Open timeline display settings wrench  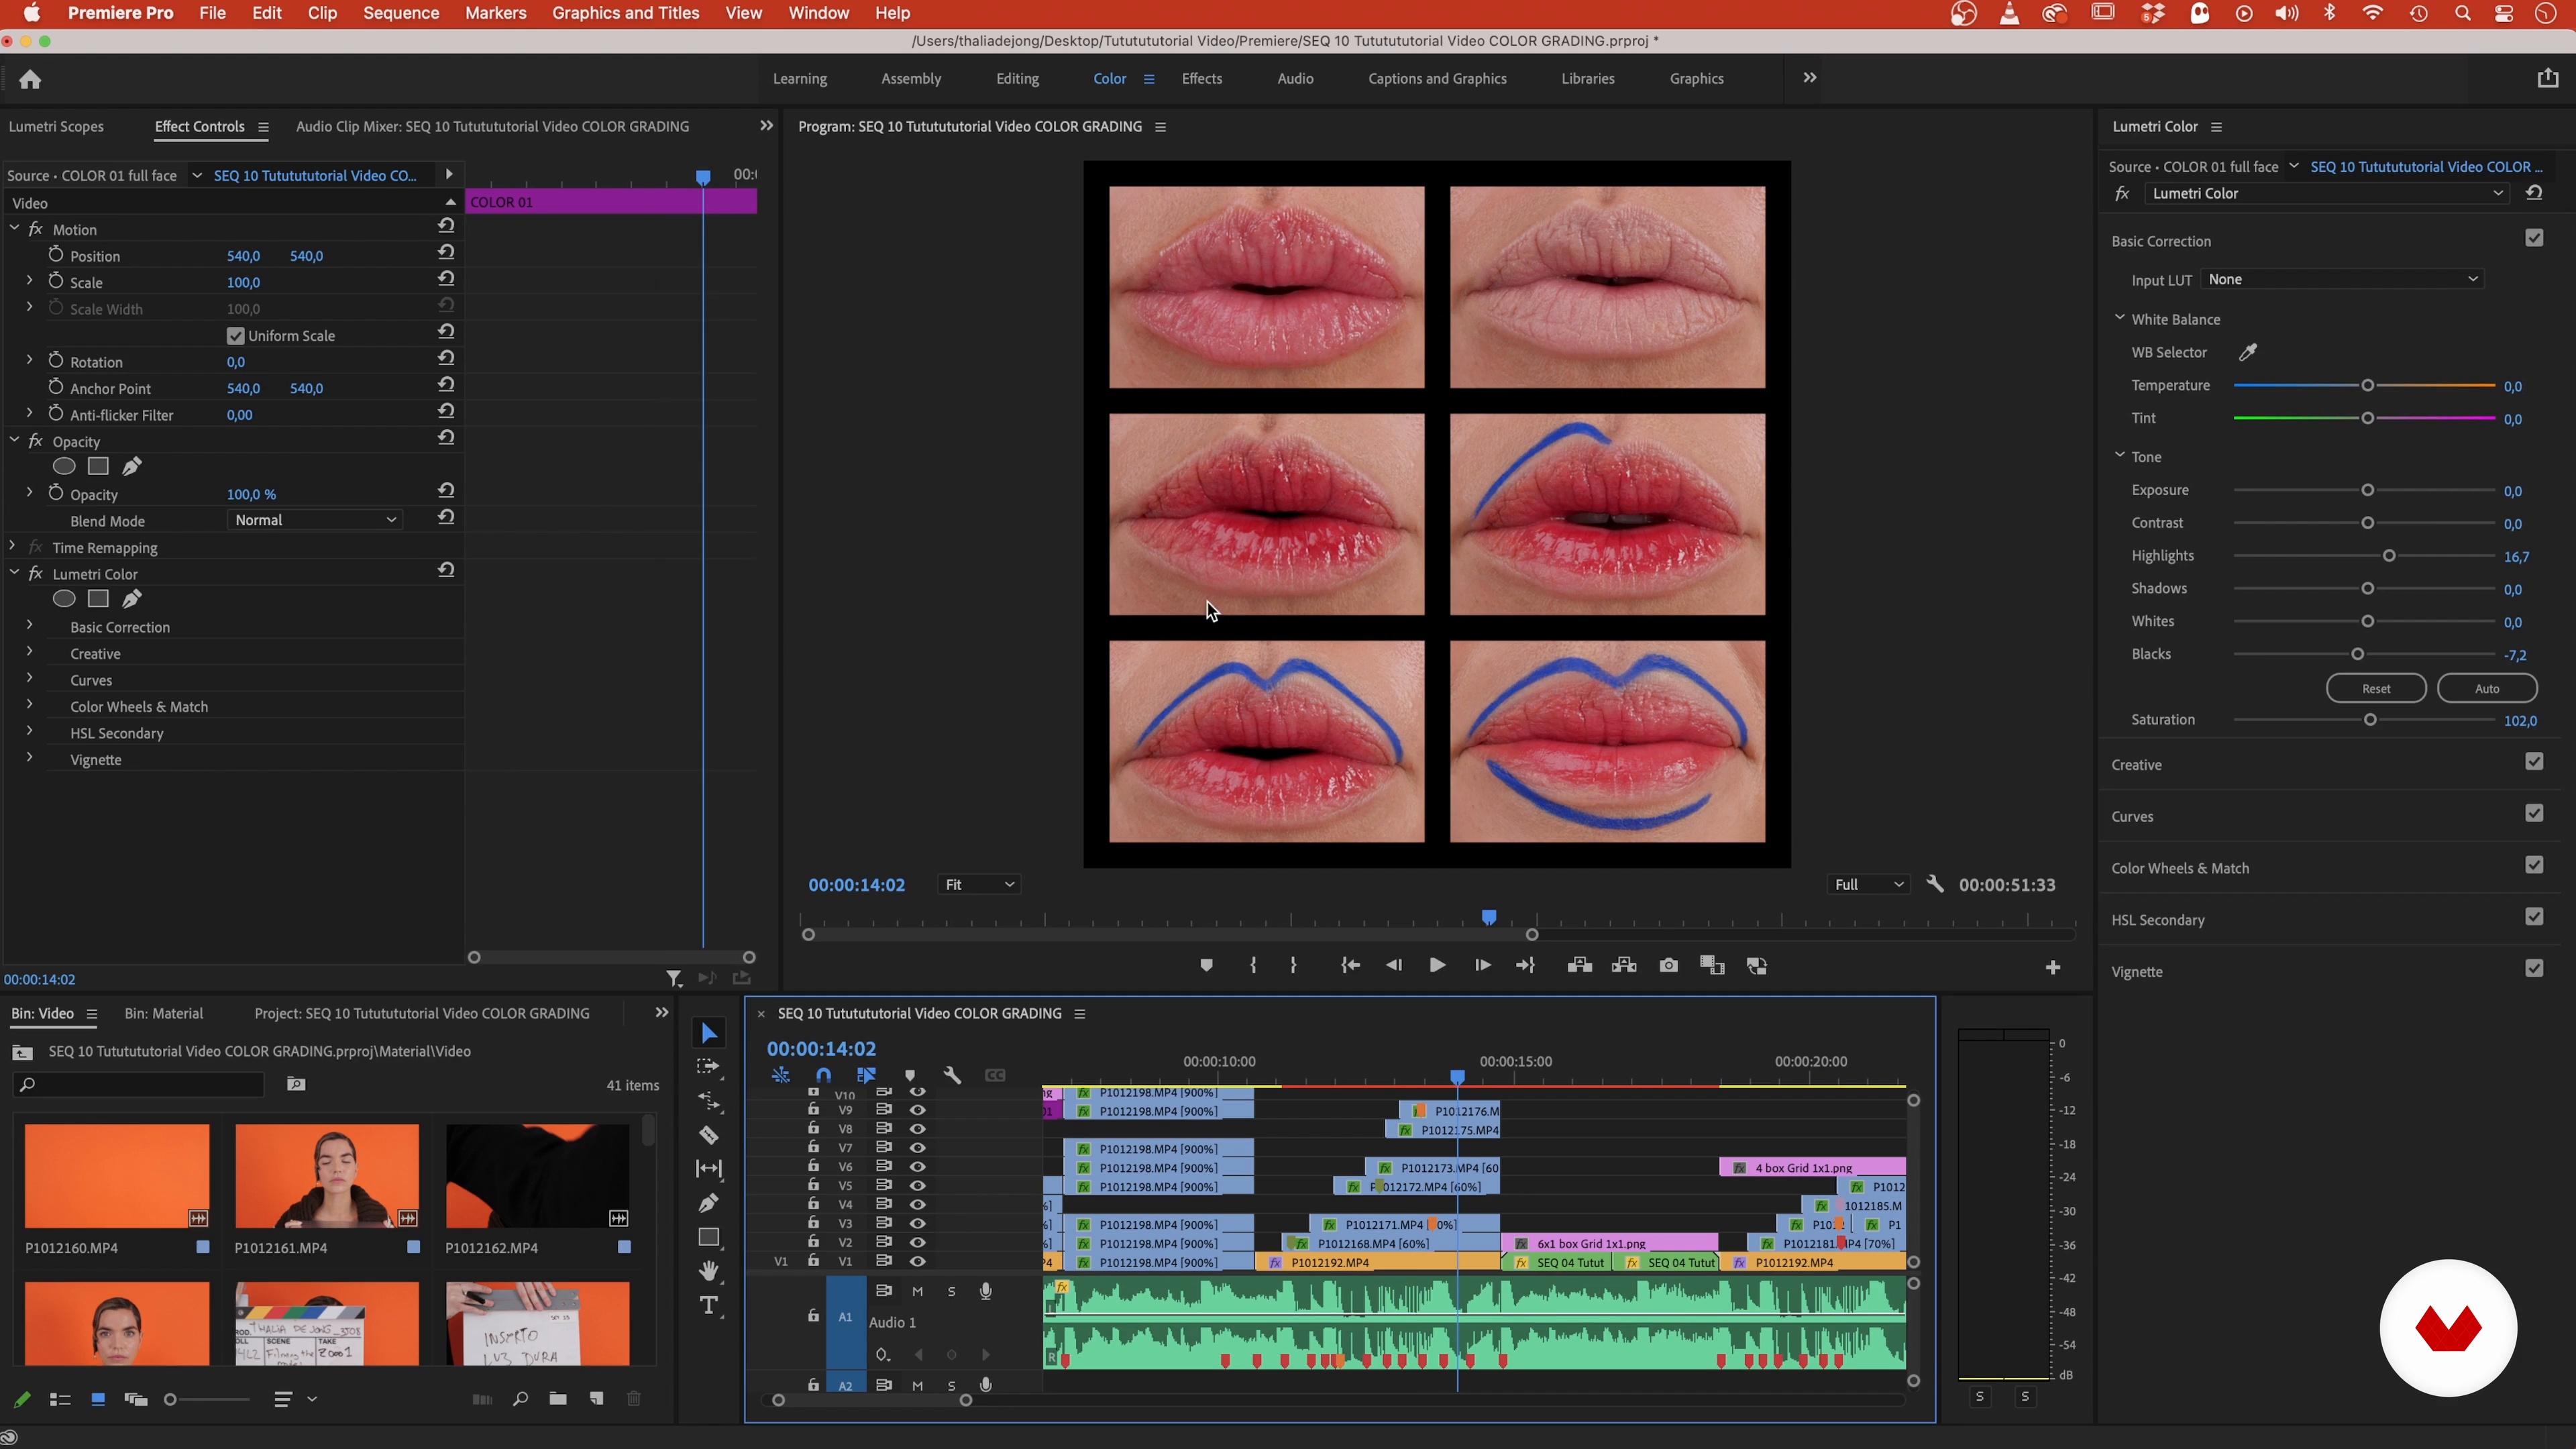[952, 1076]
